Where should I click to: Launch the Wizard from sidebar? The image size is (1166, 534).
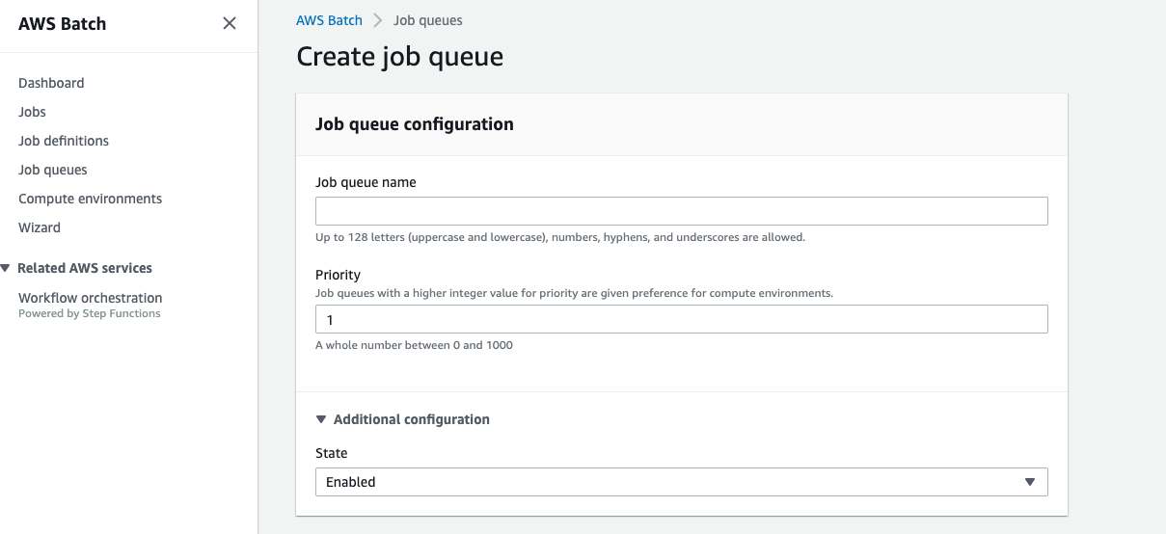click(40, 227)
